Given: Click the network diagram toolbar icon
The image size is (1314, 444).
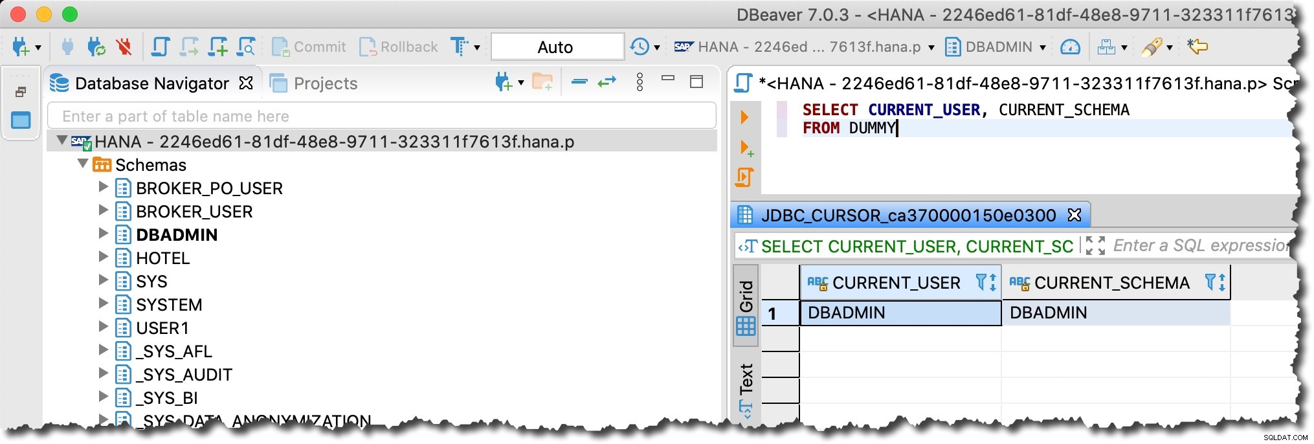Looking at the screenshot, I should pyautogui.click(x=1106, y=47).
